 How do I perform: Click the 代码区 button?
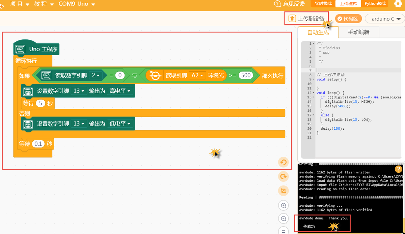pos(347,19)
